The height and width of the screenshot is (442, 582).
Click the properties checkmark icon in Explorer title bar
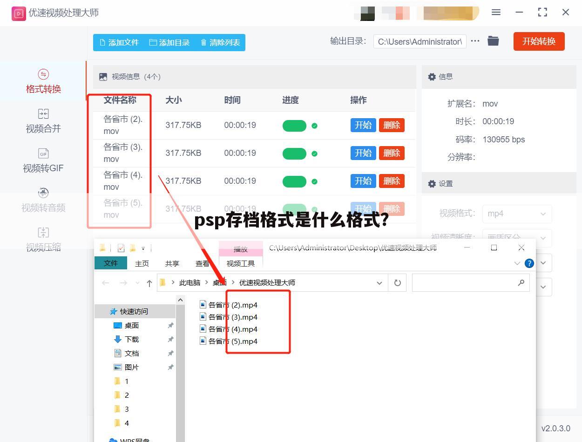[121, 248]
